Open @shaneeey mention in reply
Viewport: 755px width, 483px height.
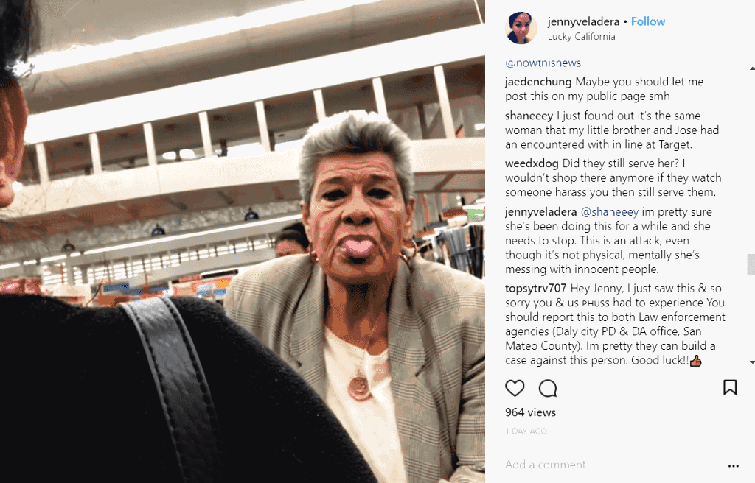610,212
